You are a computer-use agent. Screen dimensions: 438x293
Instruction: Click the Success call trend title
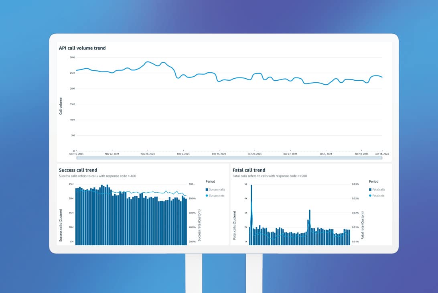coord(78,170)
